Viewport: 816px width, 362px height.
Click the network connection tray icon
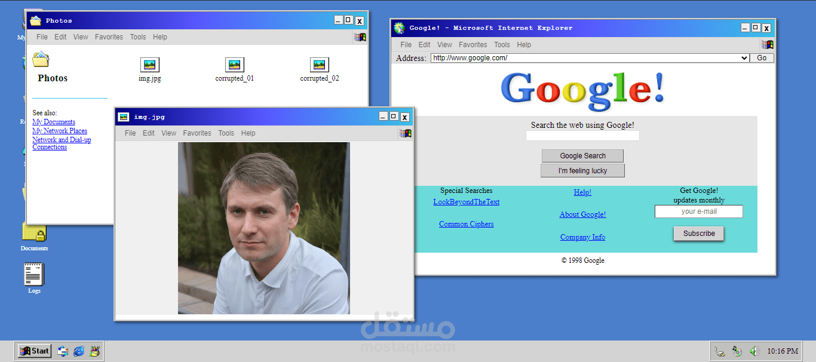pos(720,351)
